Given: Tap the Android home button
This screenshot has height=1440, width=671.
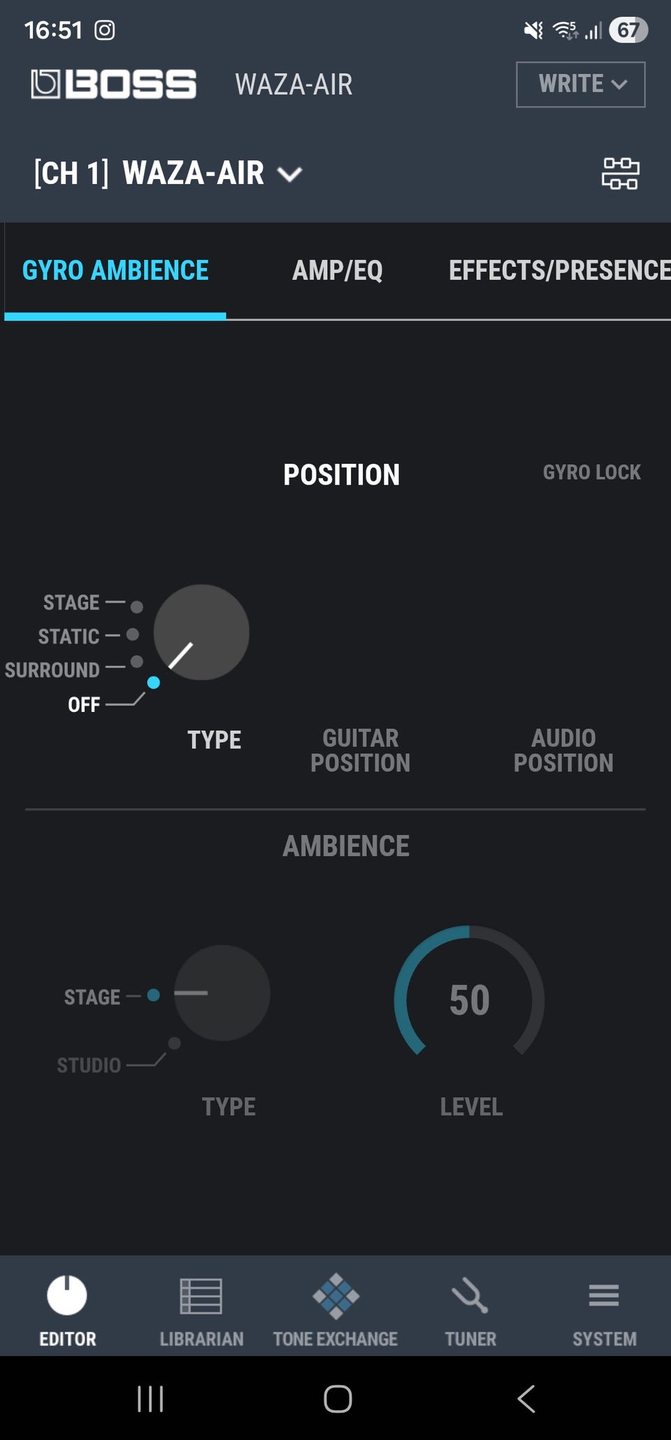Looking at the screenshot, I should pos(338,1399).
